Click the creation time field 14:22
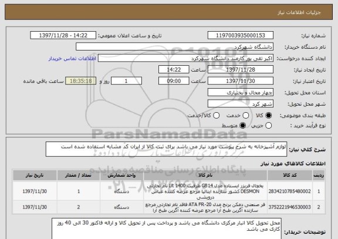Screen dimensions: 338x239 [174, 70]
